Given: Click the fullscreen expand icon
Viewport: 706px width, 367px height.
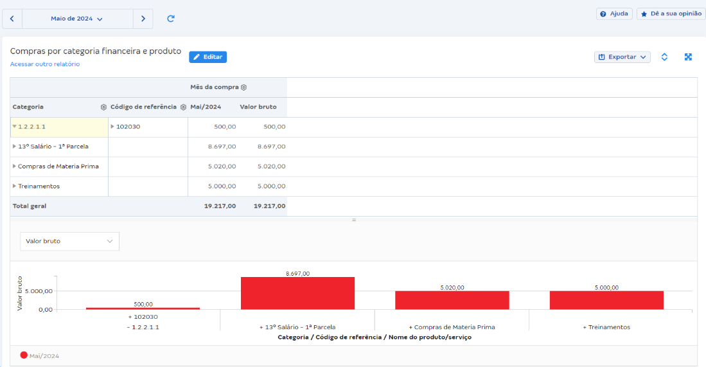Looking at the screenshot, I should (688, 57).
